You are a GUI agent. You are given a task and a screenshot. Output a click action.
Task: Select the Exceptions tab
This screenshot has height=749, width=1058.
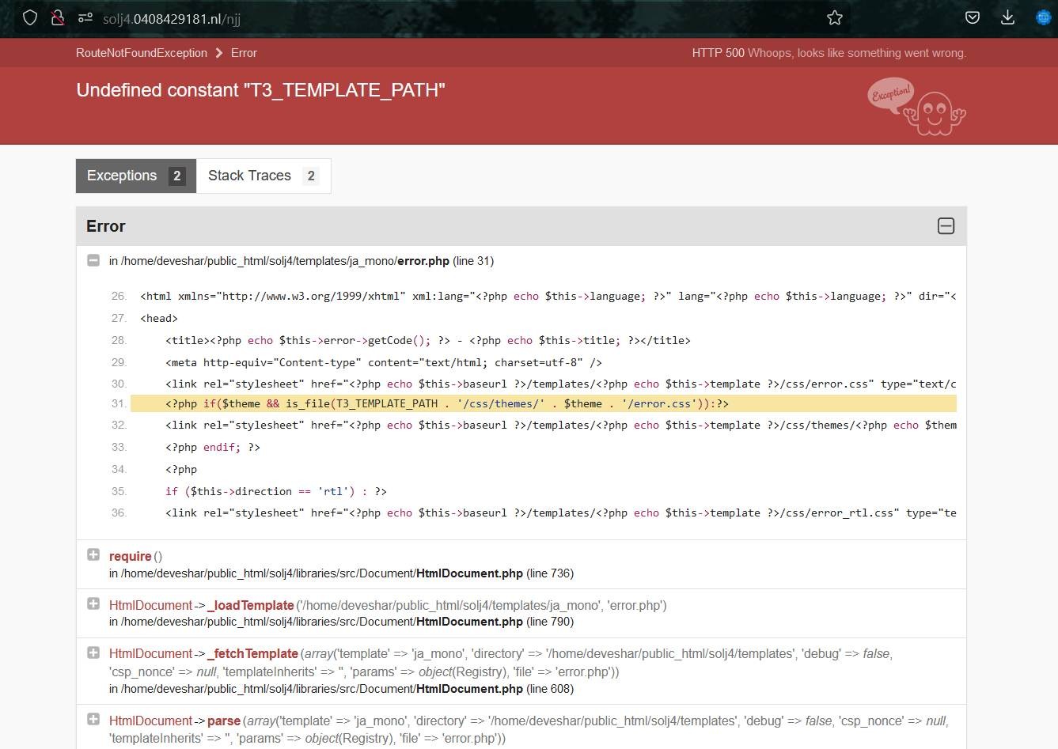[135, 176]
